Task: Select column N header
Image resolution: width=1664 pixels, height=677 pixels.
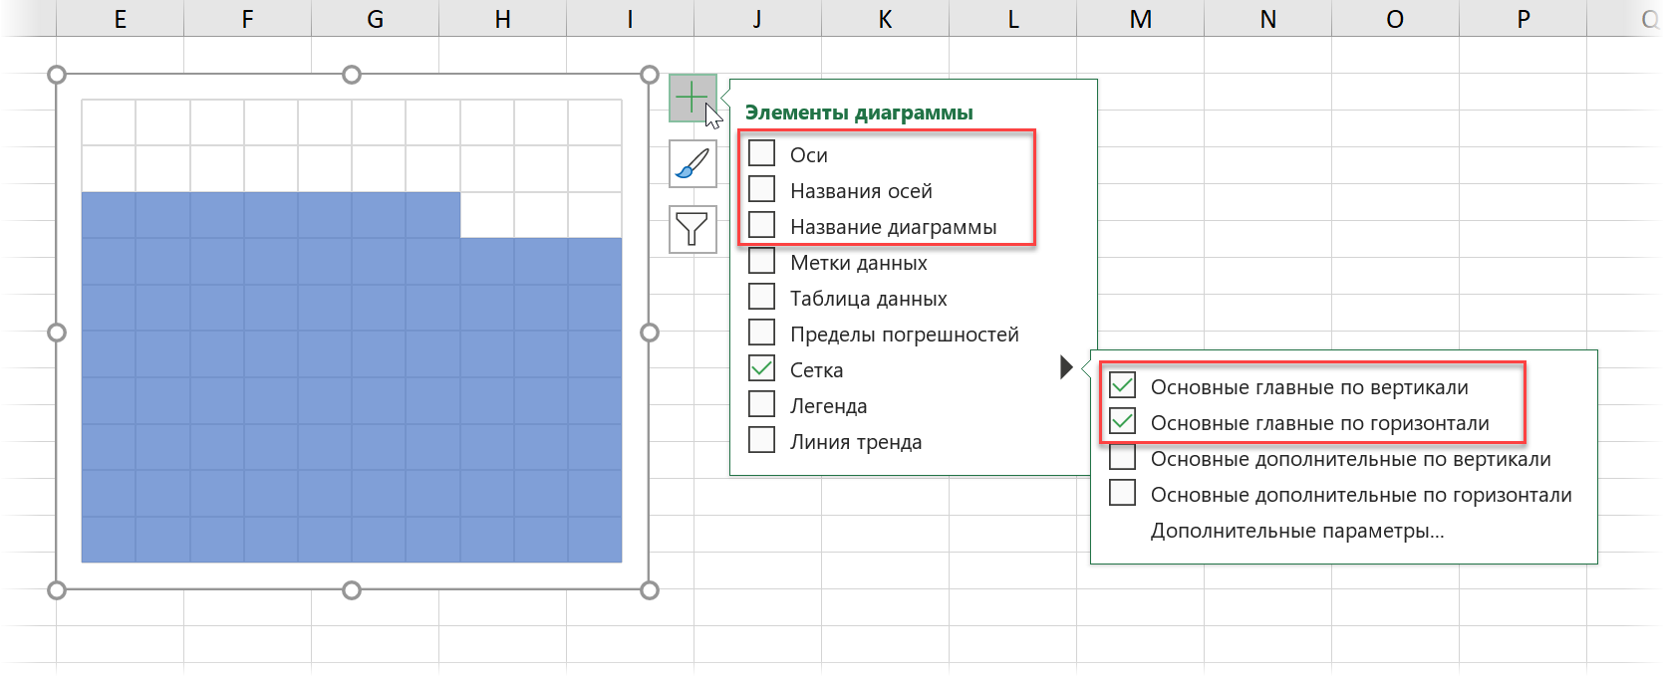Action: 1267,19
